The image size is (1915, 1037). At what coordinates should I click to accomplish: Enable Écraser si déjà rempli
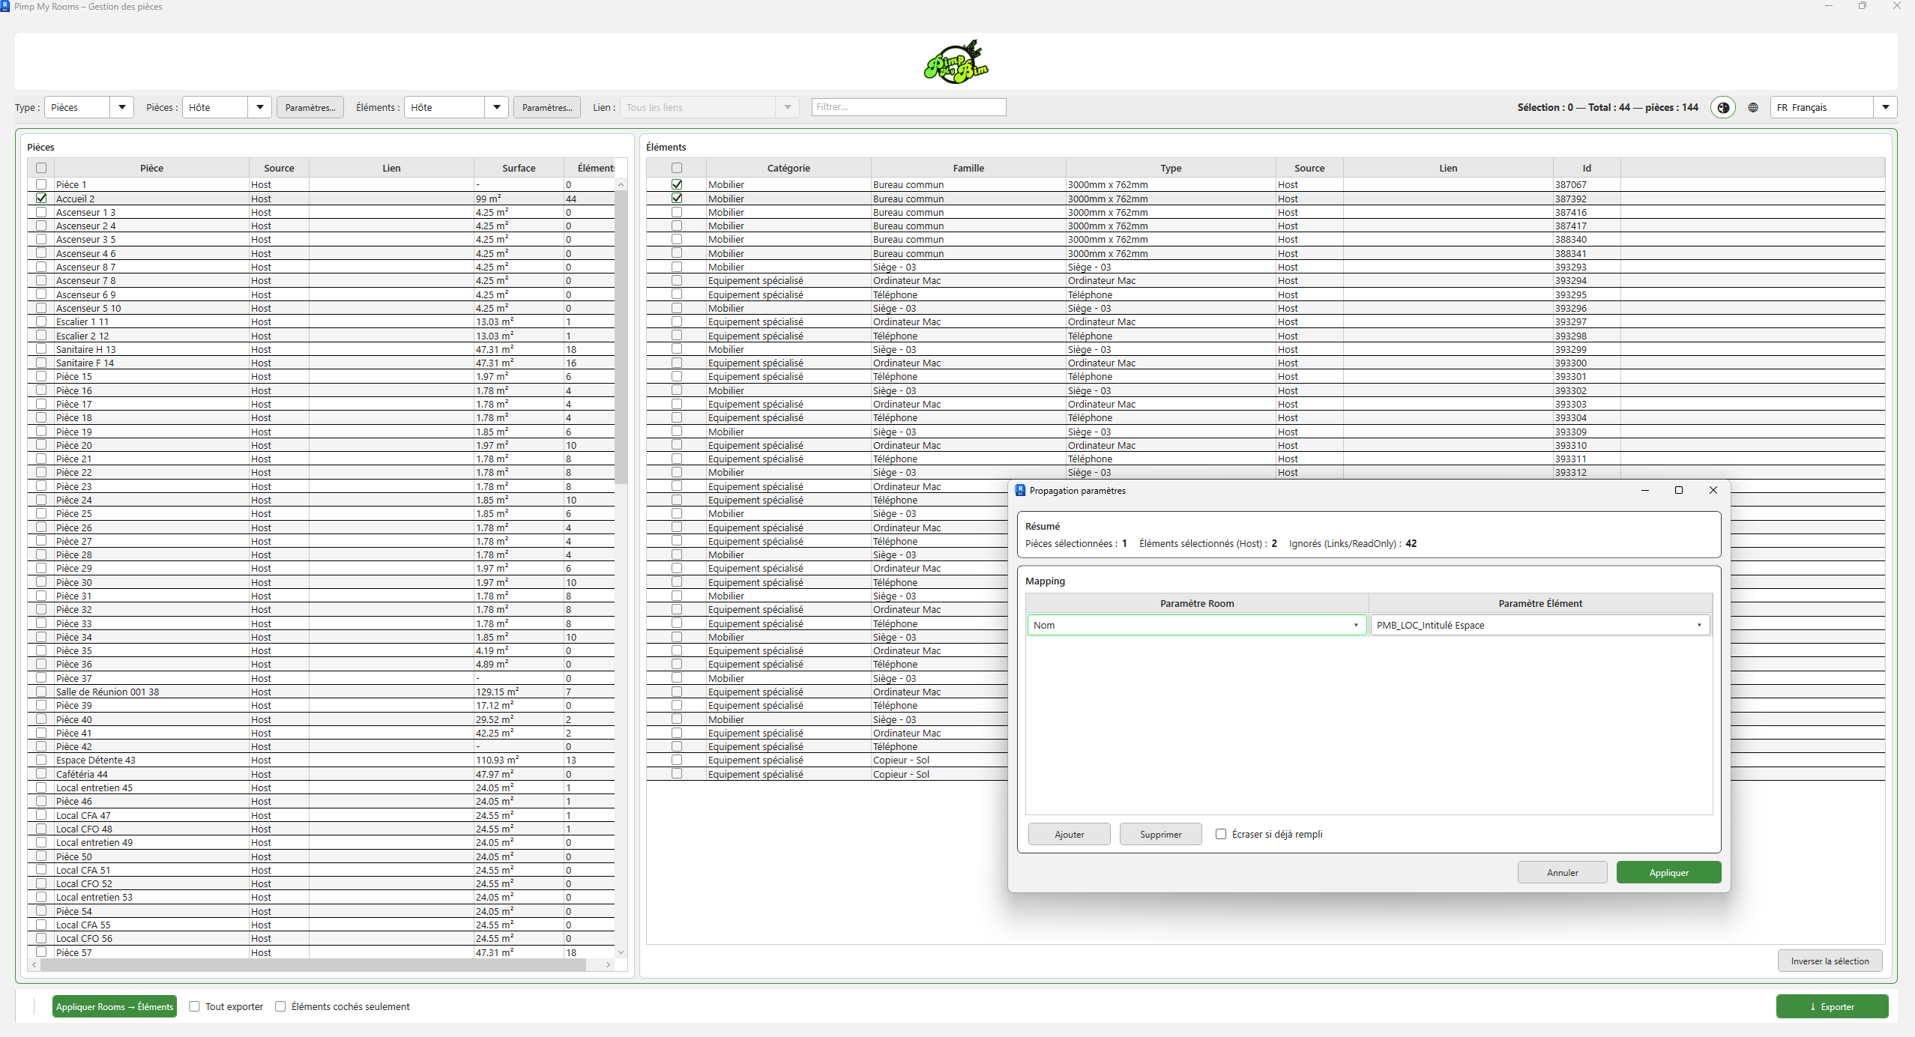(1221, 834)
